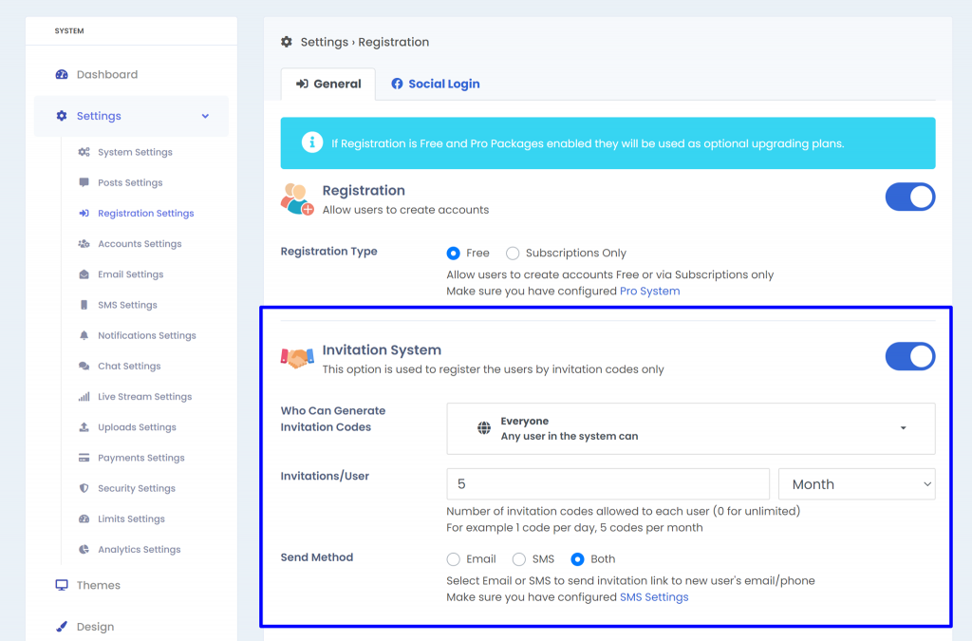Click the System Settings cogs icon
972x641 pixels.
coord(84,152)
